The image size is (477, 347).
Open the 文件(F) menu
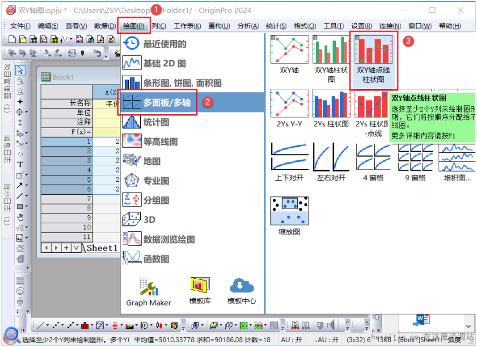[x=20, y=26]
